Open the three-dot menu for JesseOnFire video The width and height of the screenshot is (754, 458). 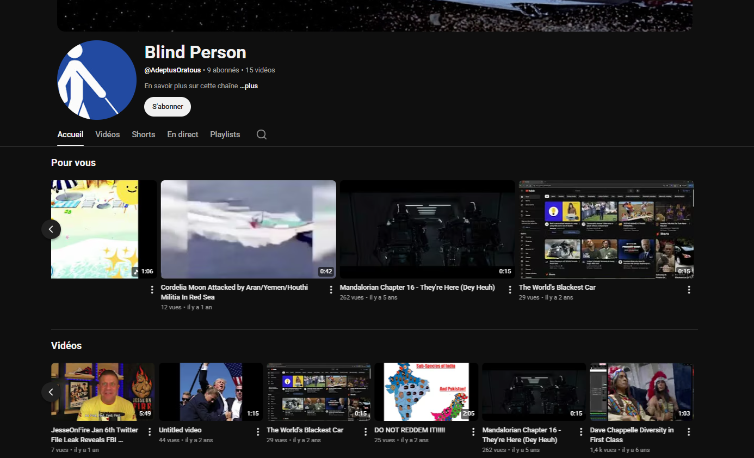pos(150,432)
